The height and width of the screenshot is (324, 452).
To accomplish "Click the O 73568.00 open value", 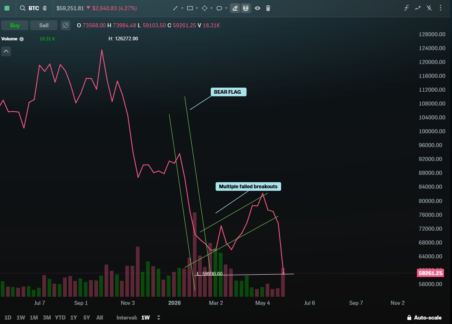I will [92, 25].
